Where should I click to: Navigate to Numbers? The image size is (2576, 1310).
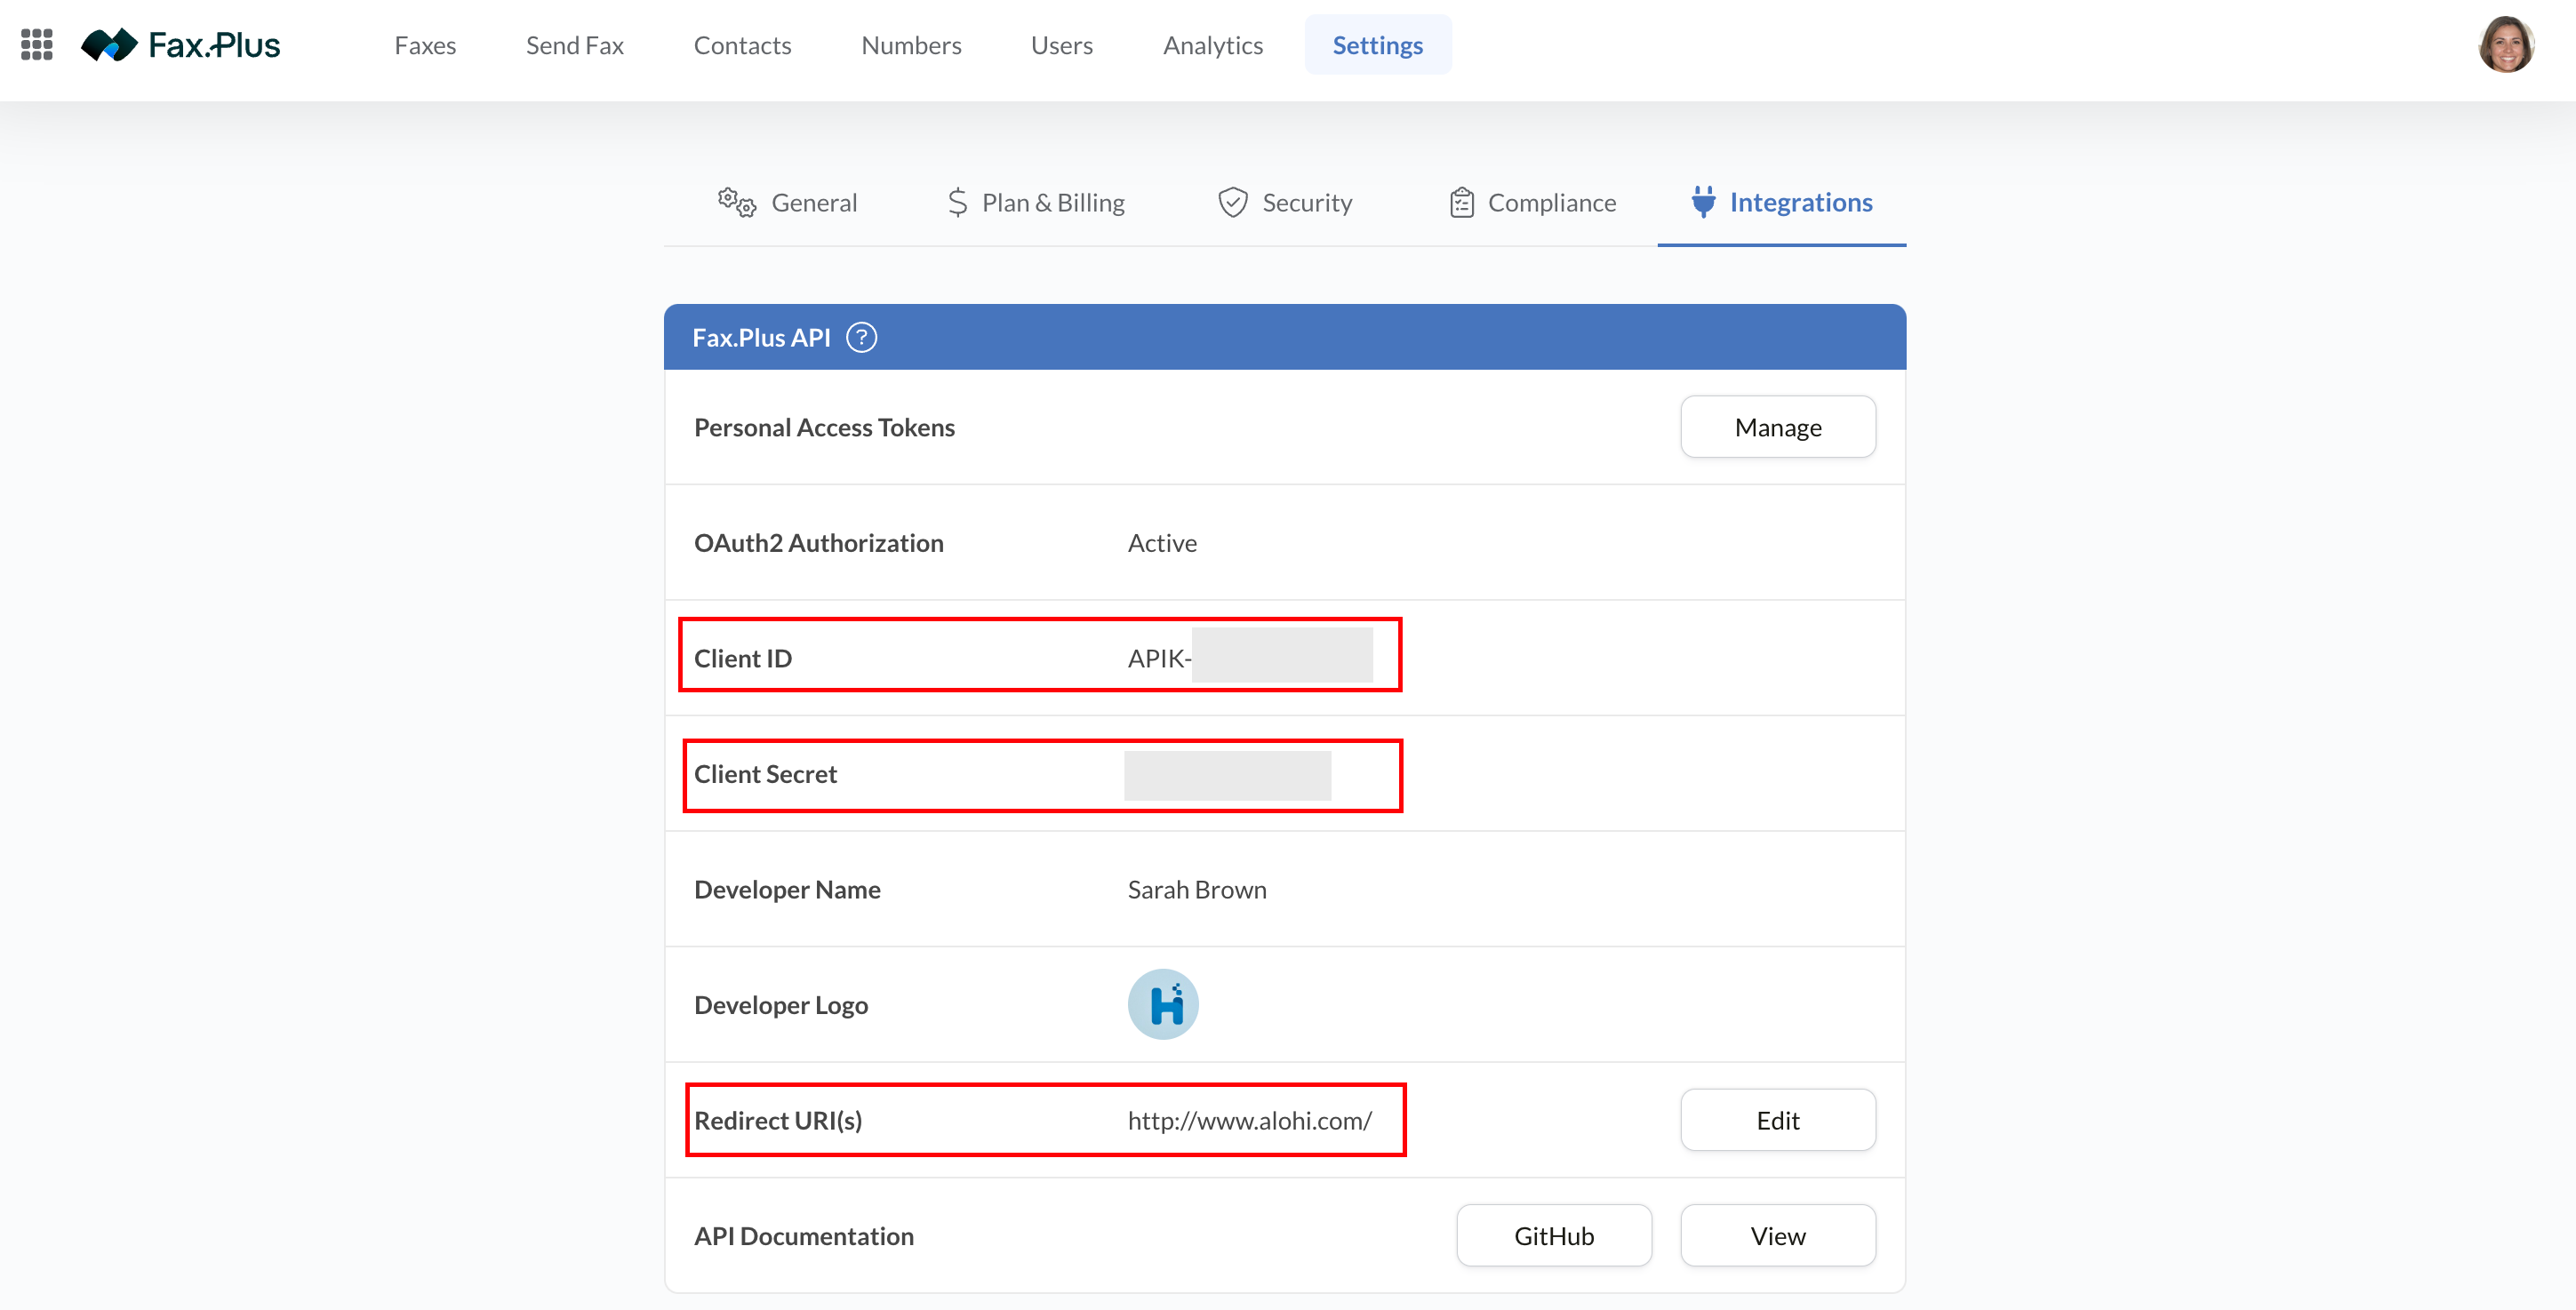point(911,45)
